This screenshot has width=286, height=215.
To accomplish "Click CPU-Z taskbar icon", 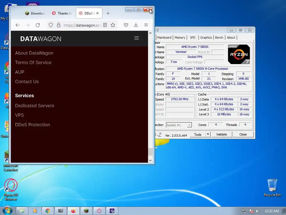I will click(x=112, y=211).
